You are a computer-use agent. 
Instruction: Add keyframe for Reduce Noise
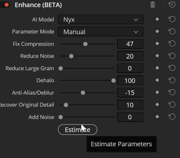tap(157, 56)
